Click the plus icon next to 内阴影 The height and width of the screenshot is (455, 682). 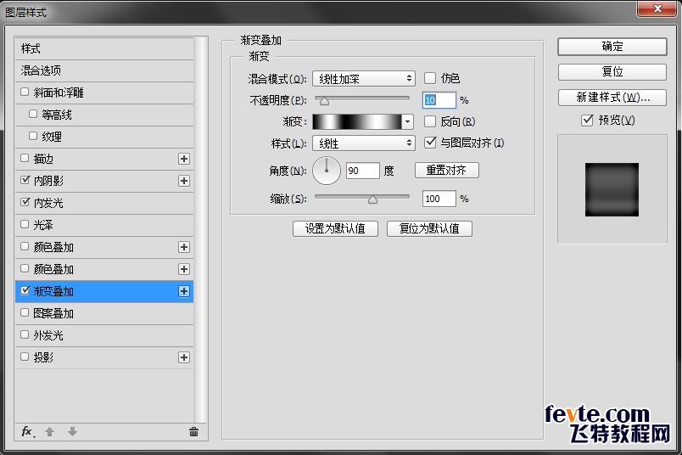click(184, 181)
